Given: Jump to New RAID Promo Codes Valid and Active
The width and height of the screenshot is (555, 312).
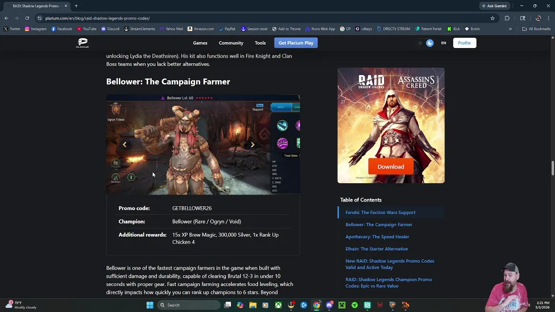Looking at the screenshot, I should 389,264.
